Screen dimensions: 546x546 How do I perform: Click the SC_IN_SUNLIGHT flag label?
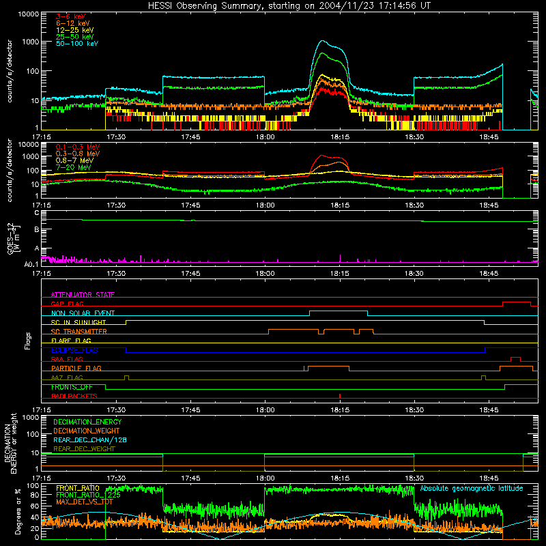point(78,322)
